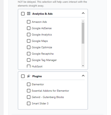Click the Analytics & Ads category icon
This screenshot has height=115, width=111.
[x=29, y=13]
